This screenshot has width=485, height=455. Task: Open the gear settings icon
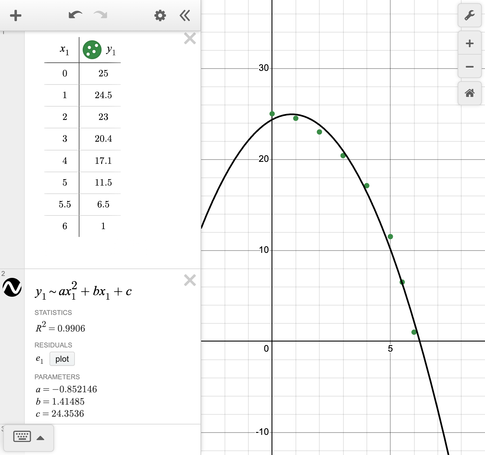160,15
